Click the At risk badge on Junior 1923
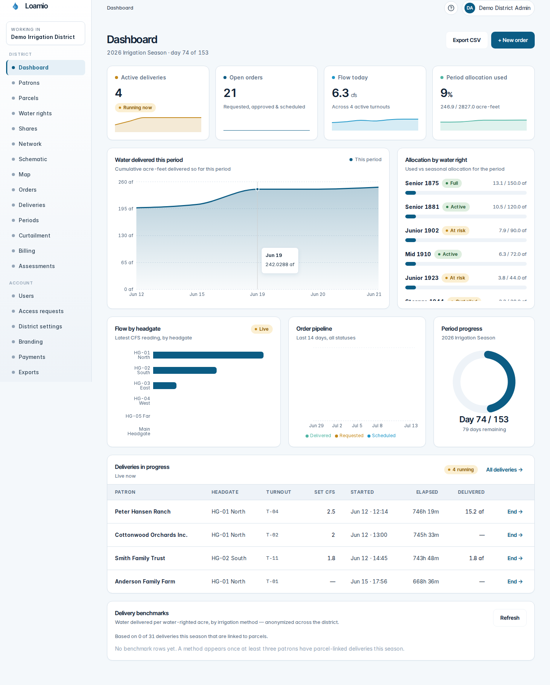The image size is (550, 685). click(455, 278)
